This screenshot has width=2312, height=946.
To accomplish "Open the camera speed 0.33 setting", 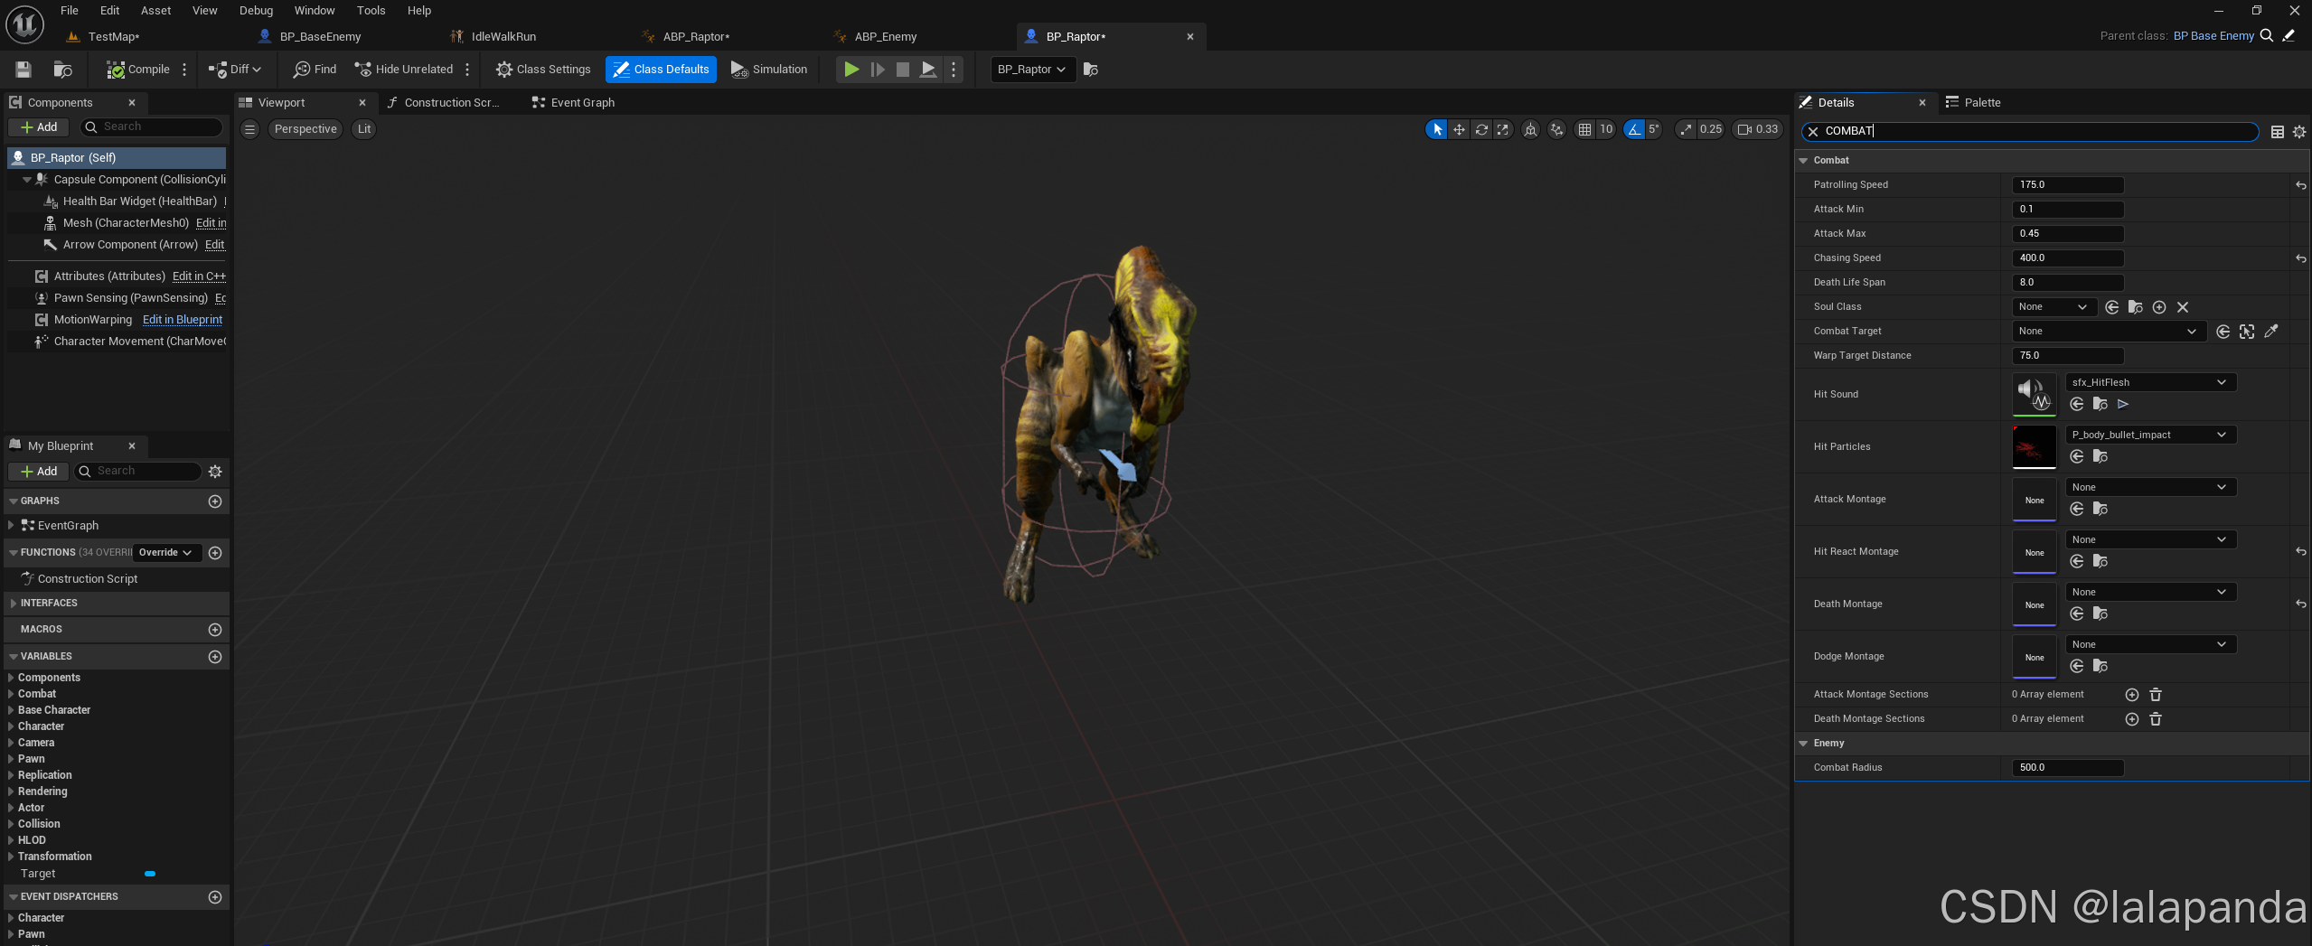I will click(1758, 129).
